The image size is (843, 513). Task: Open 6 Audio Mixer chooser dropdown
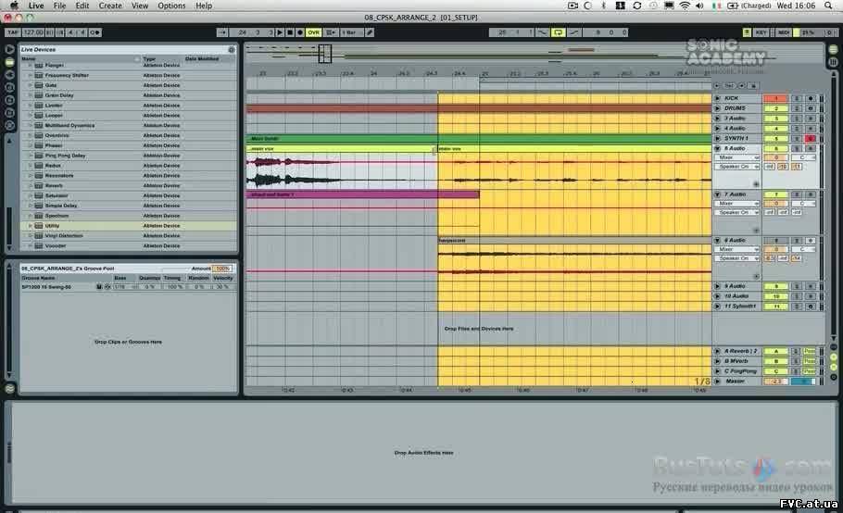tap(736, 158)
